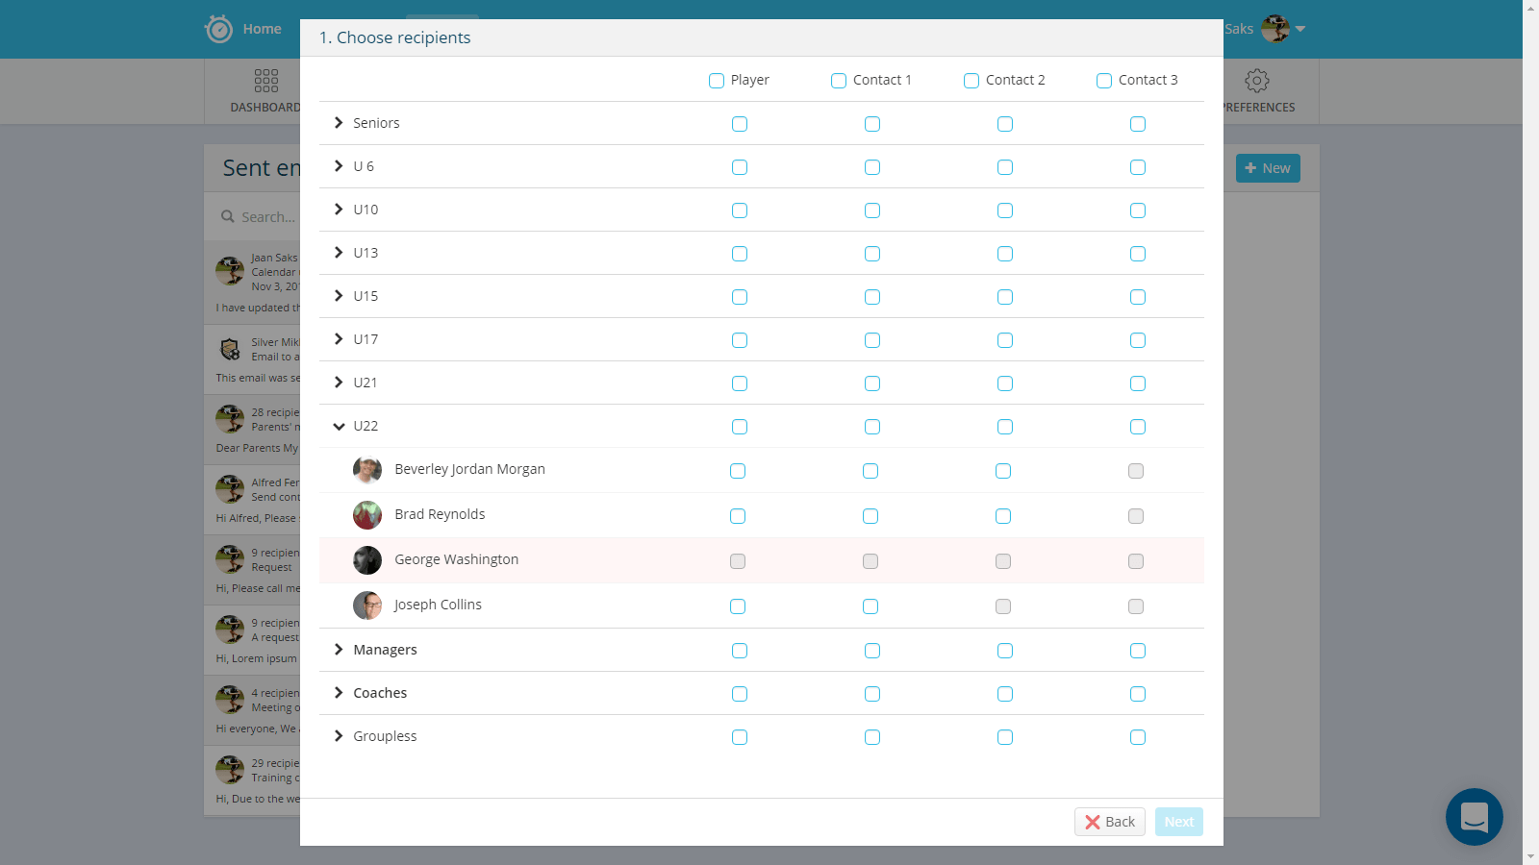This screenshot has height=865, width=1539.
Task: Click the user avatar in the top bar
Action: pyautogui.click(x=1274, y=29)
